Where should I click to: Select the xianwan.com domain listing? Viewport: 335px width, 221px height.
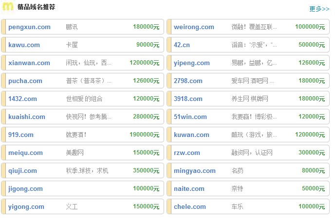pyautogui.click(x=29, y=63)
